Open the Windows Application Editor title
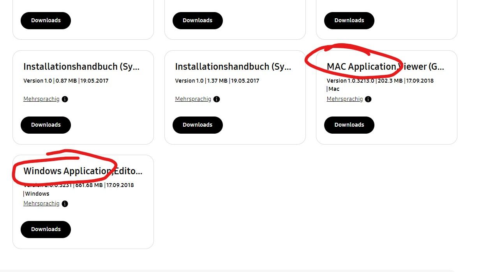The height and width of the screenshot is (272, 480). (83, 171)
